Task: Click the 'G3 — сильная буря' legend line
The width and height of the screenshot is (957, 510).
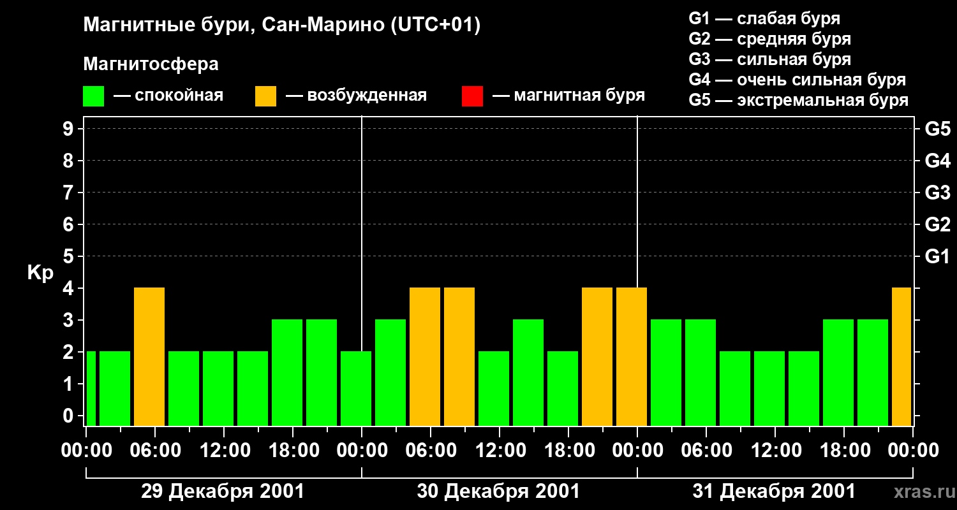Action: tap(769, 59)
